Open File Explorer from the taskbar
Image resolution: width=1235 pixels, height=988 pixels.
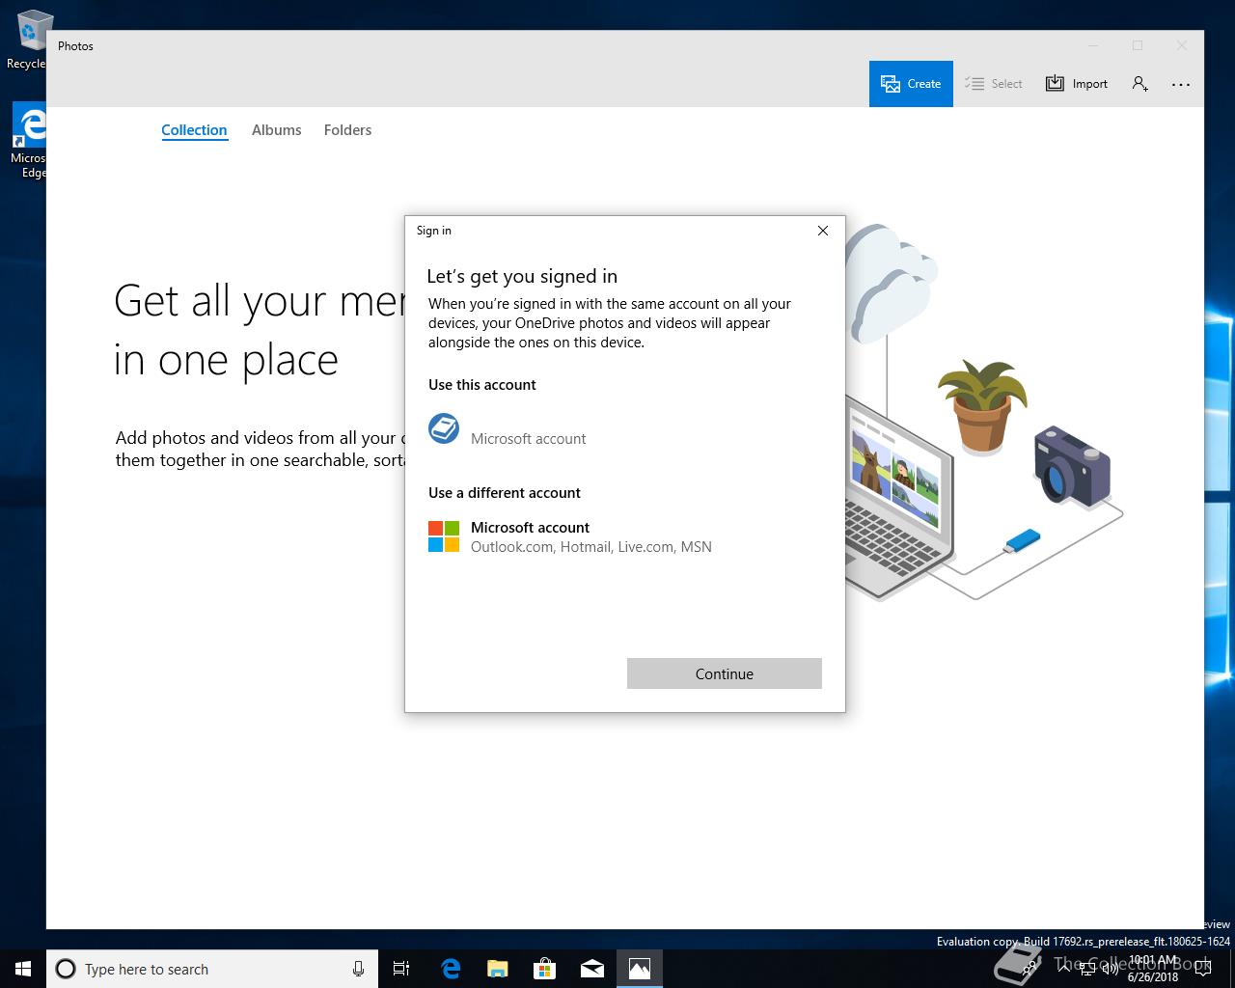(498, 969)
